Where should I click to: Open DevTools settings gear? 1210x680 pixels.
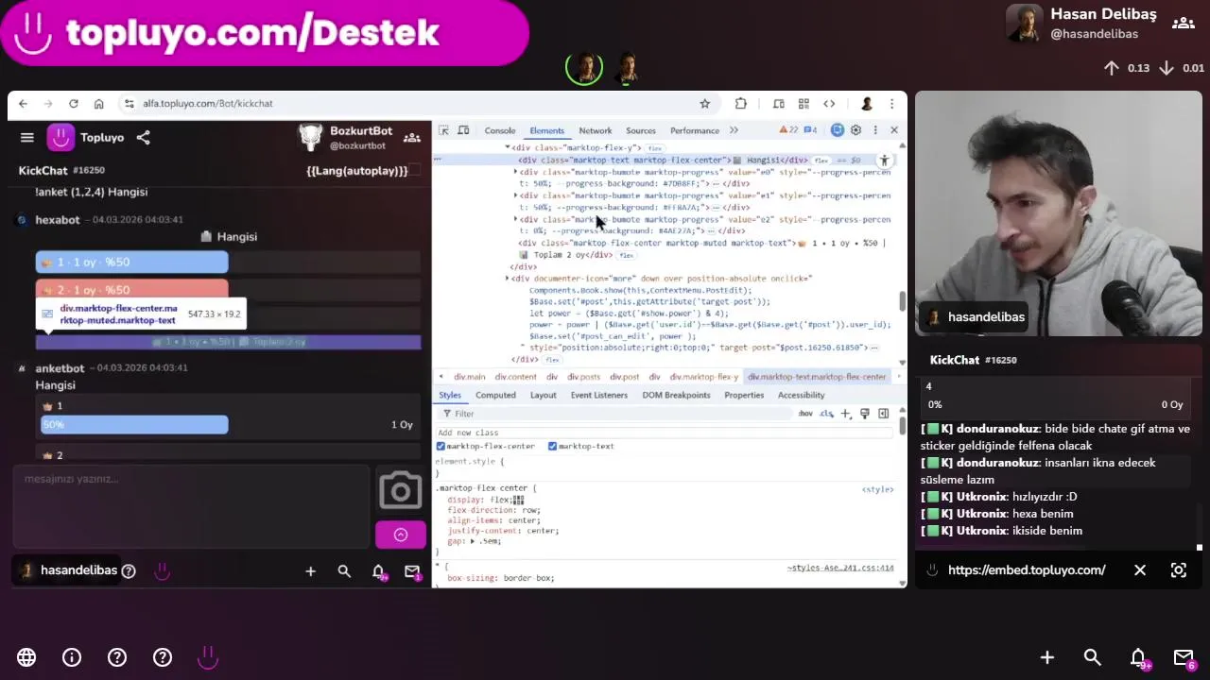[x=856, y=130]
